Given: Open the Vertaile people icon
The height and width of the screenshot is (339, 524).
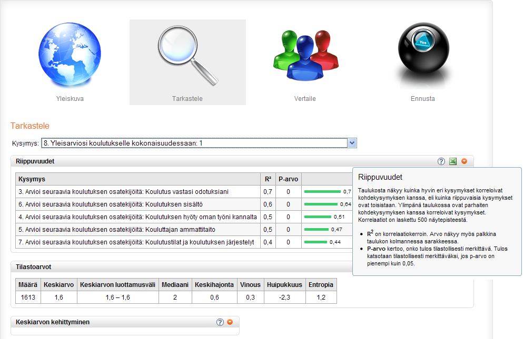Looking at the screenshot, I should 305,55.
